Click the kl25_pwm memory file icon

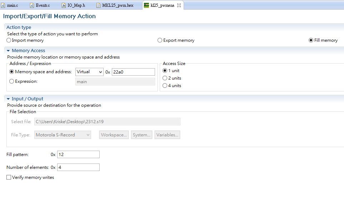pos(146,5)
